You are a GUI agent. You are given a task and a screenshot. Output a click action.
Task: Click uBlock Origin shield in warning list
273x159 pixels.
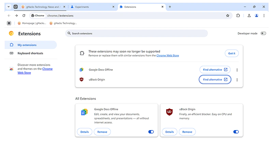pyautogui.click(x=82, y=80)
